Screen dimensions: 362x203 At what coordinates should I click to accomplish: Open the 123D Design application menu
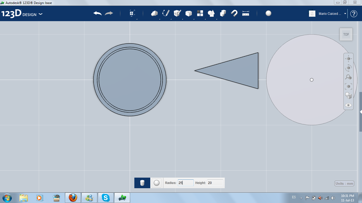(x=22, y=14)
